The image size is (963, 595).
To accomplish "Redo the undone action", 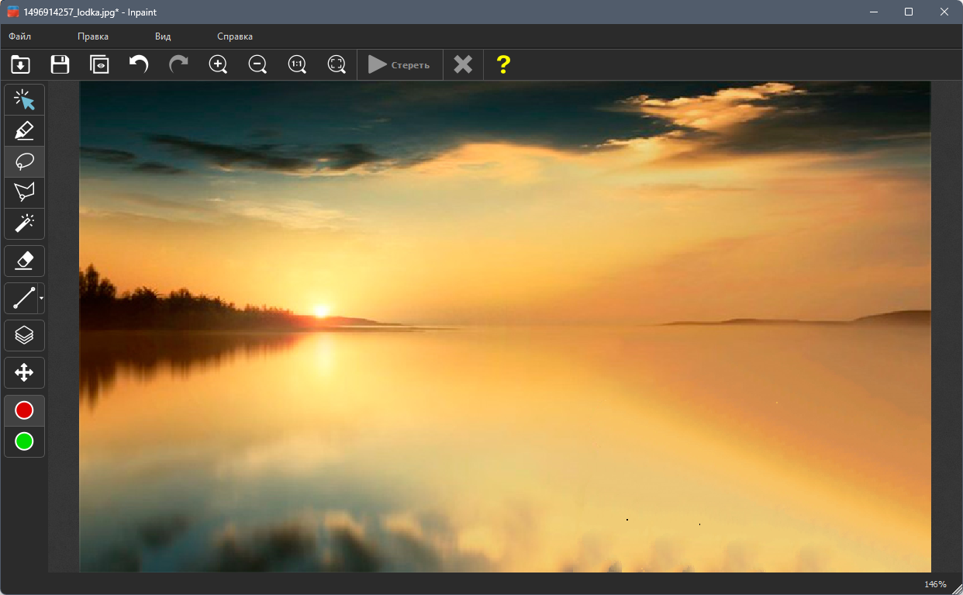I will click(178, 64).
